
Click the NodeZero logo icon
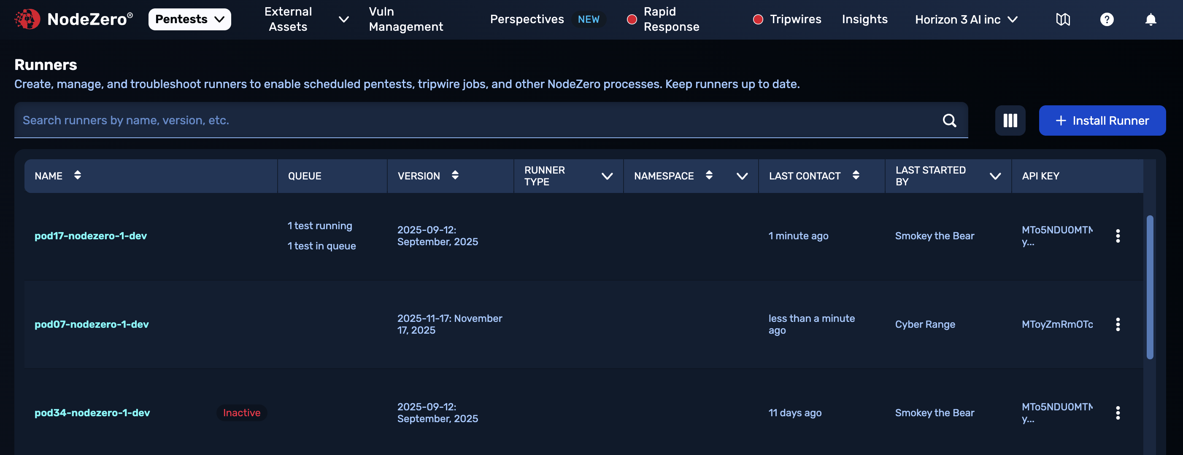27,19
